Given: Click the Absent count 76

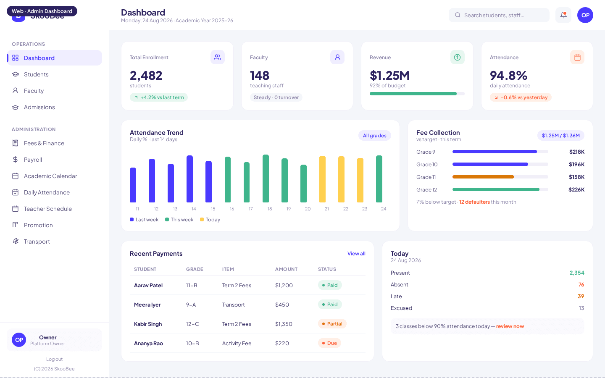Looking at the screenshot, I should point(581,285).
